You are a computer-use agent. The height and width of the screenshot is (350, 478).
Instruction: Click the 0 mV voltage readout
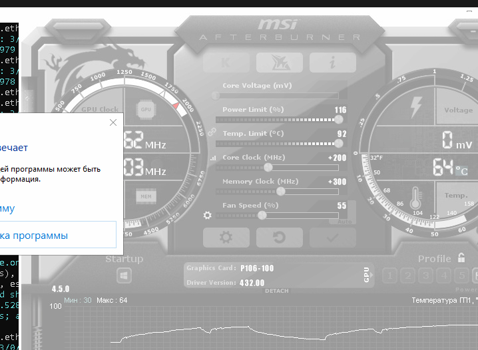click(x=457, y=140)
